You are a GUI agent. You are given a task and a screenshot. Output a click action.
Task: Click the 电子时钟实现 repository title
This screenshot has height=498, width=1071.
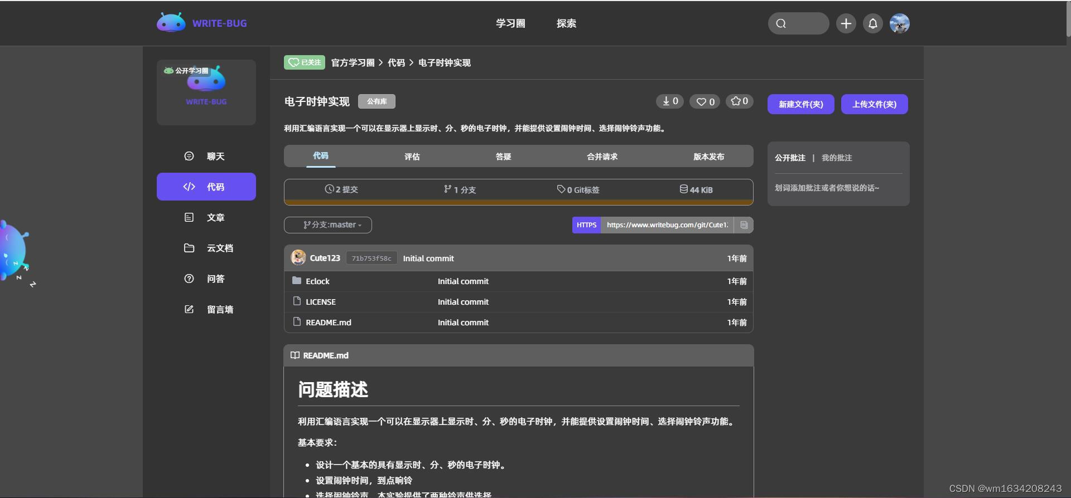[x=317, y=101]
